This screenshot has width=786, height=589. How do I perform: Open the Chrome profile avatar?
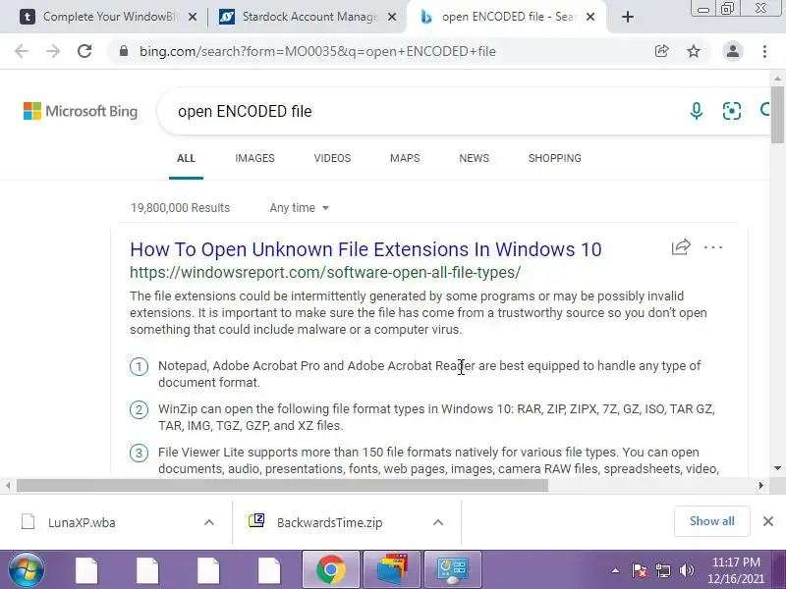point(732,51)
